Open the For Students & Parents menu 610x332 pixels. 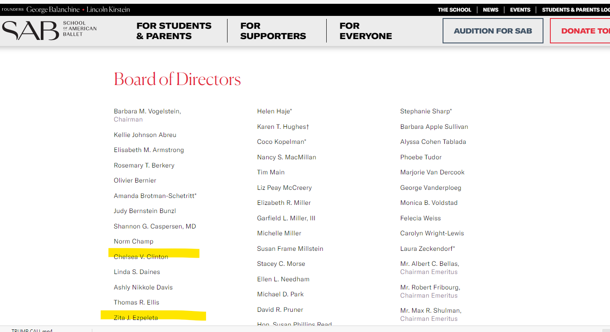click(x=174, y=31)
